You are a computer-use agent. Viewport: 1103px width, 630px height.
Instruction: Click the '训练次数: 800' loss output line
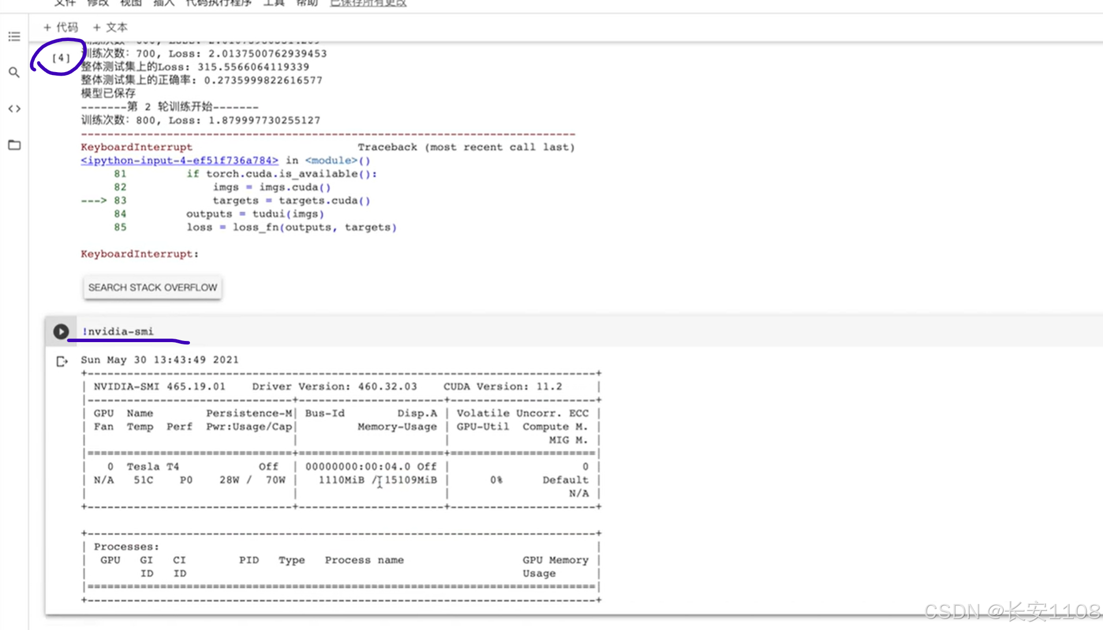(200, 121)
